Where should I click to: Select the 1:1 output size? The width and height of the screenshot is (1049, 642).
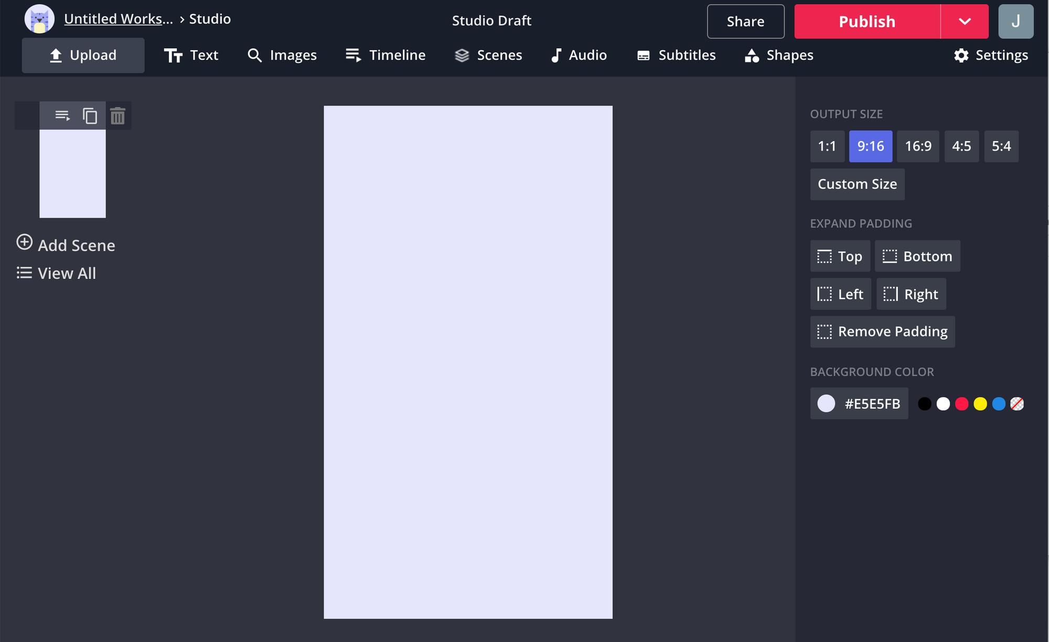pos(827,146)
